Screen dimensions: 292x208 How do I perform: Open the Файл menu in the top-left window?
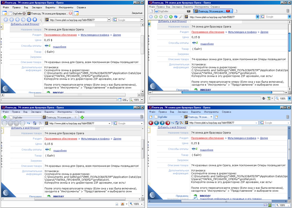tap(6, 8)
